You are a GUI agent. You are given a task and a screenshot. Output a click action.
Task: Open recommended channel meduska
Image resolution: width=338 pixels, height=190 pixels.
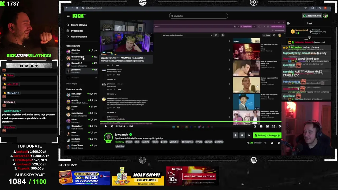pyautogui.click(x=82, y=140)
